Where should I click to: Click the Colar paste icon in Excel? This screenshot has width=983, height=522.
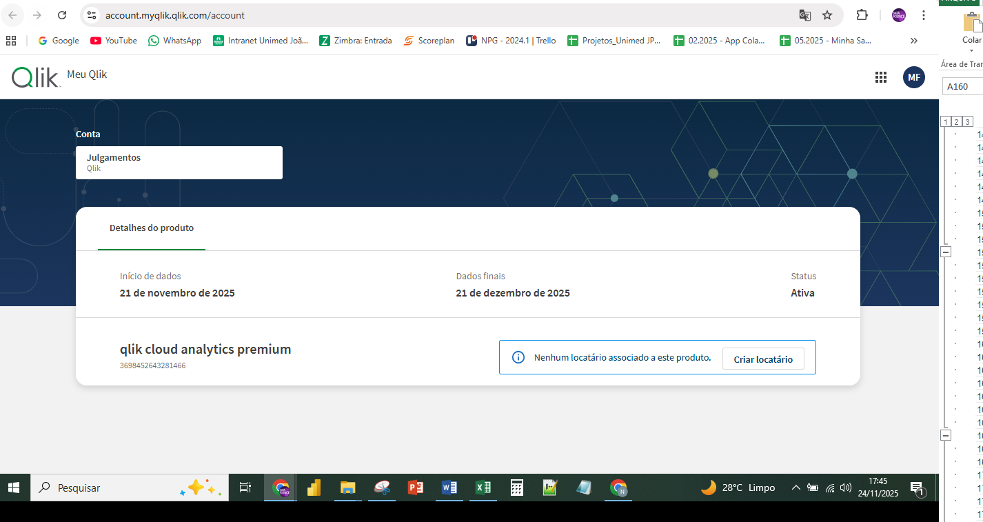[x=972, y=23]
